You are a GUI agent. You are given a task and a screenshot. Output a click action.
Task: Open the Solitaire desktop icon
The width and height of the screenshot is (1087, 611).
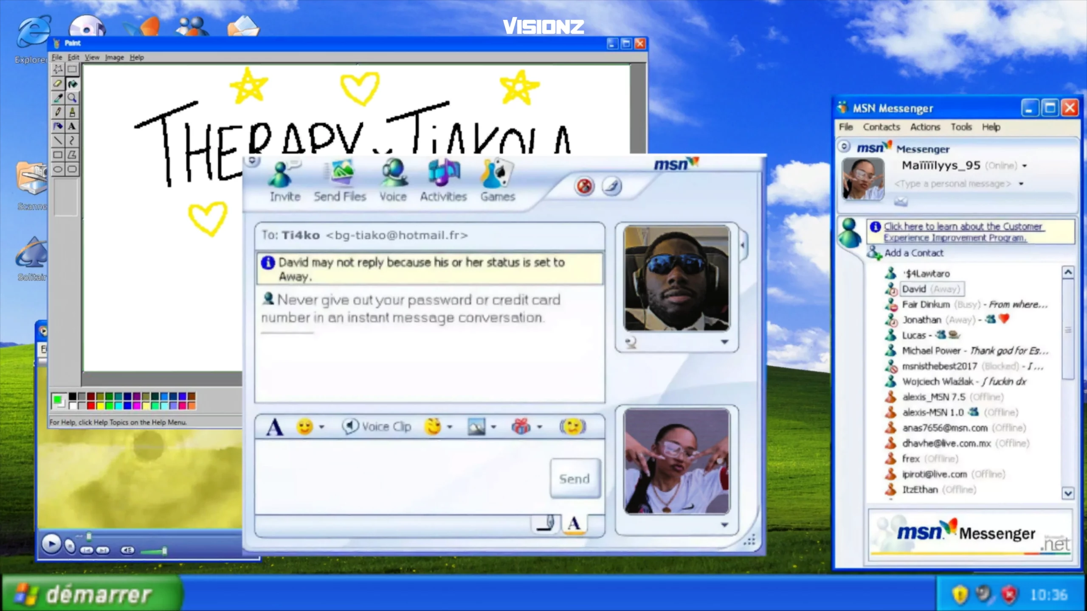pyautogui.click(x=32, y=259)
